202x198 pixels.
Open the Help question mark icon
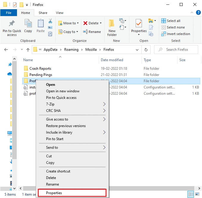(198, 12)
